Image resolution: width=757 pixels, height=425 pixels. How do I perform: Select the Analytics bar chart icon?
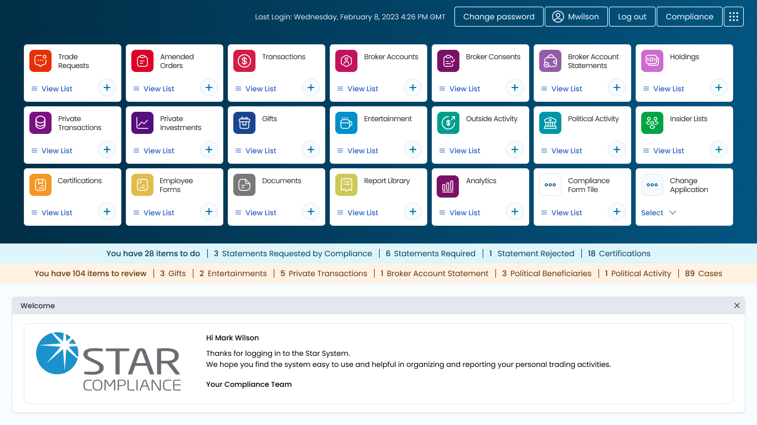[448, 186]
